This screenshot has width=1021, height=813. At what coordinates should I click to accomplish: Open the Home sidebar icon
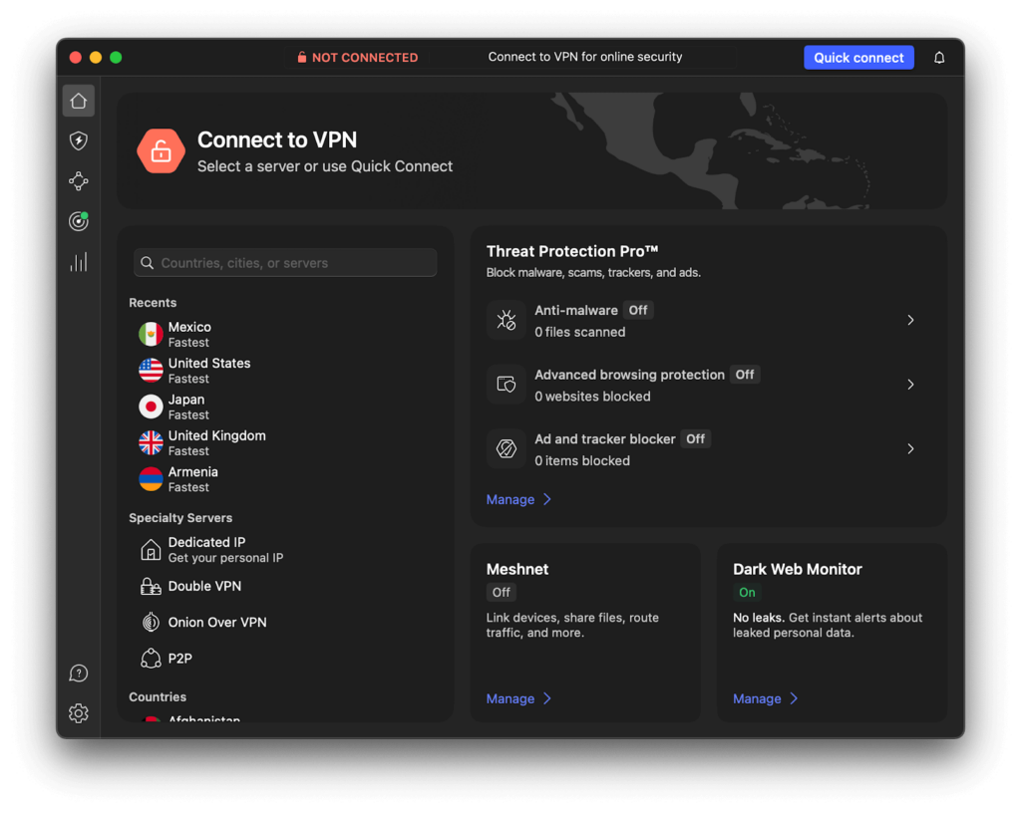78,101
